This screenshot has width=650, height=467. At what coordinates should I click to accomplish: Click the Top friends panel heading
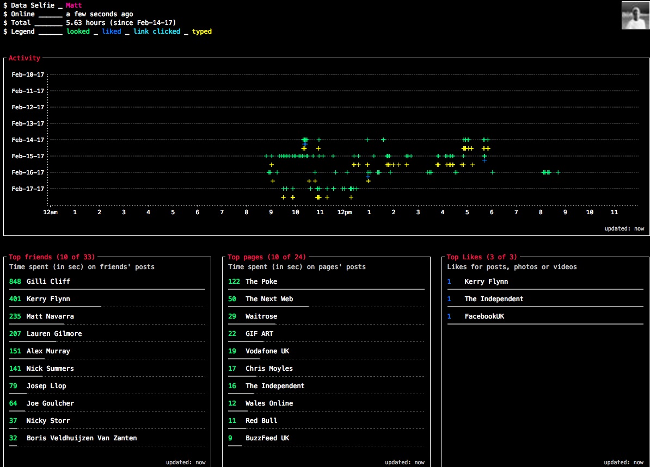pos(52,257)
